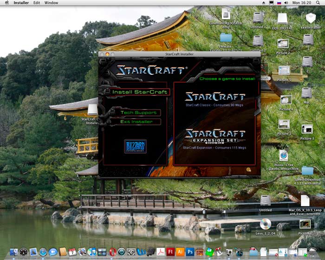Open iPhoto from the dock
Image resolution: width=325 pixels, height=260 pixels.
click(x=82, y=252)
